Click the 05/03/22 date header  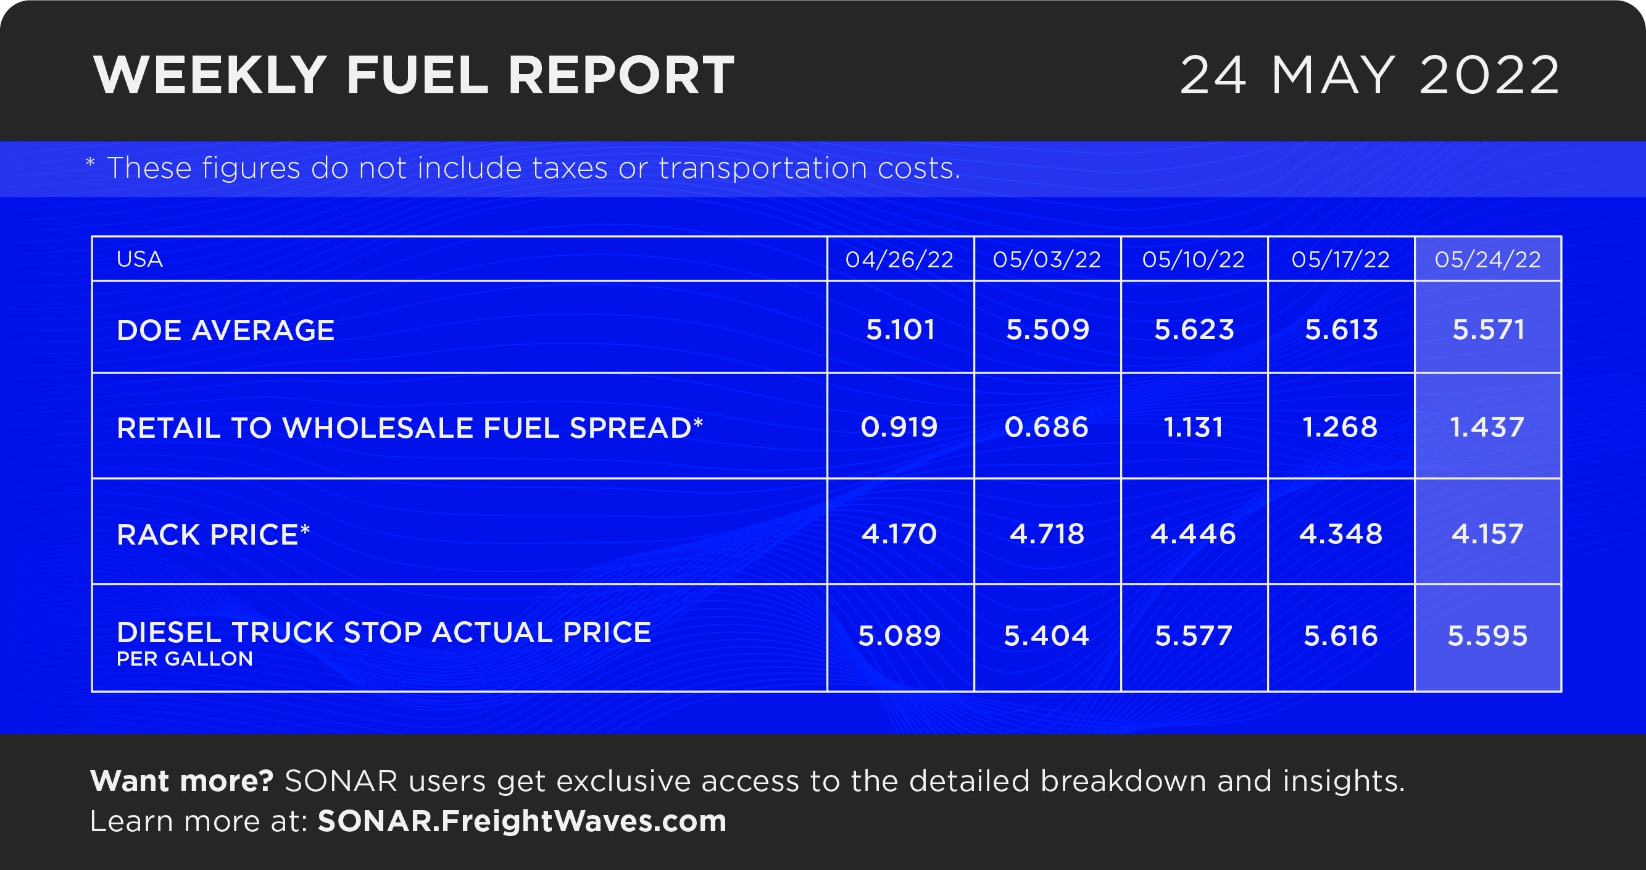(x=1047, y=259)
